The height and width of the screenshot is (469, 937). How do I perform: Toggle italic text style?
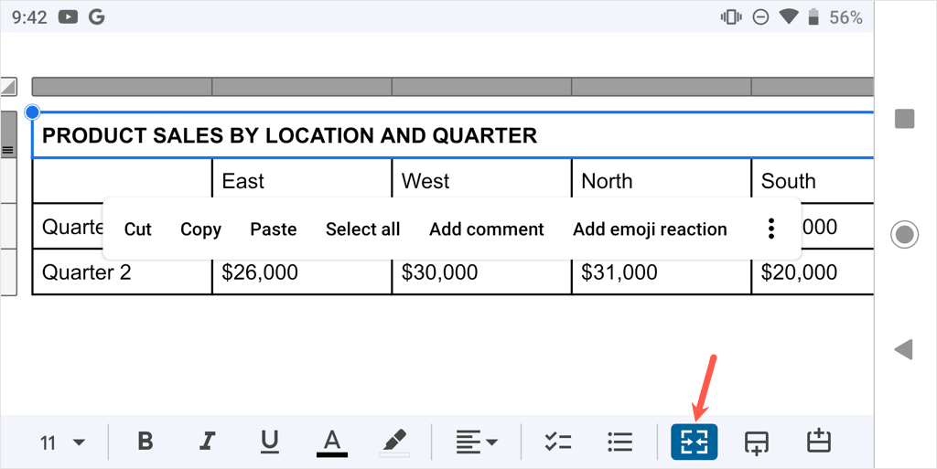tap(208, 442)
